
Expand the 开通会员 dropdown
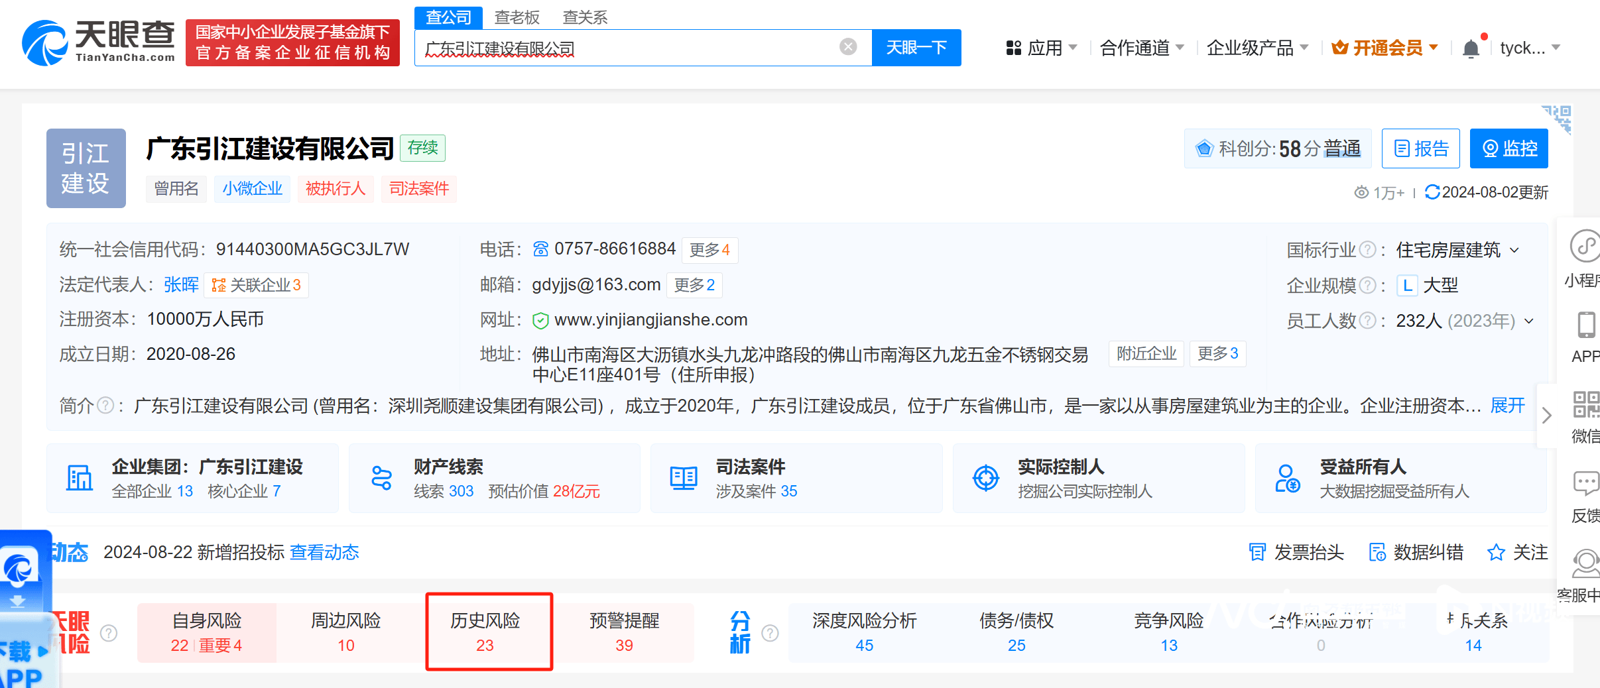(1385, 48)
